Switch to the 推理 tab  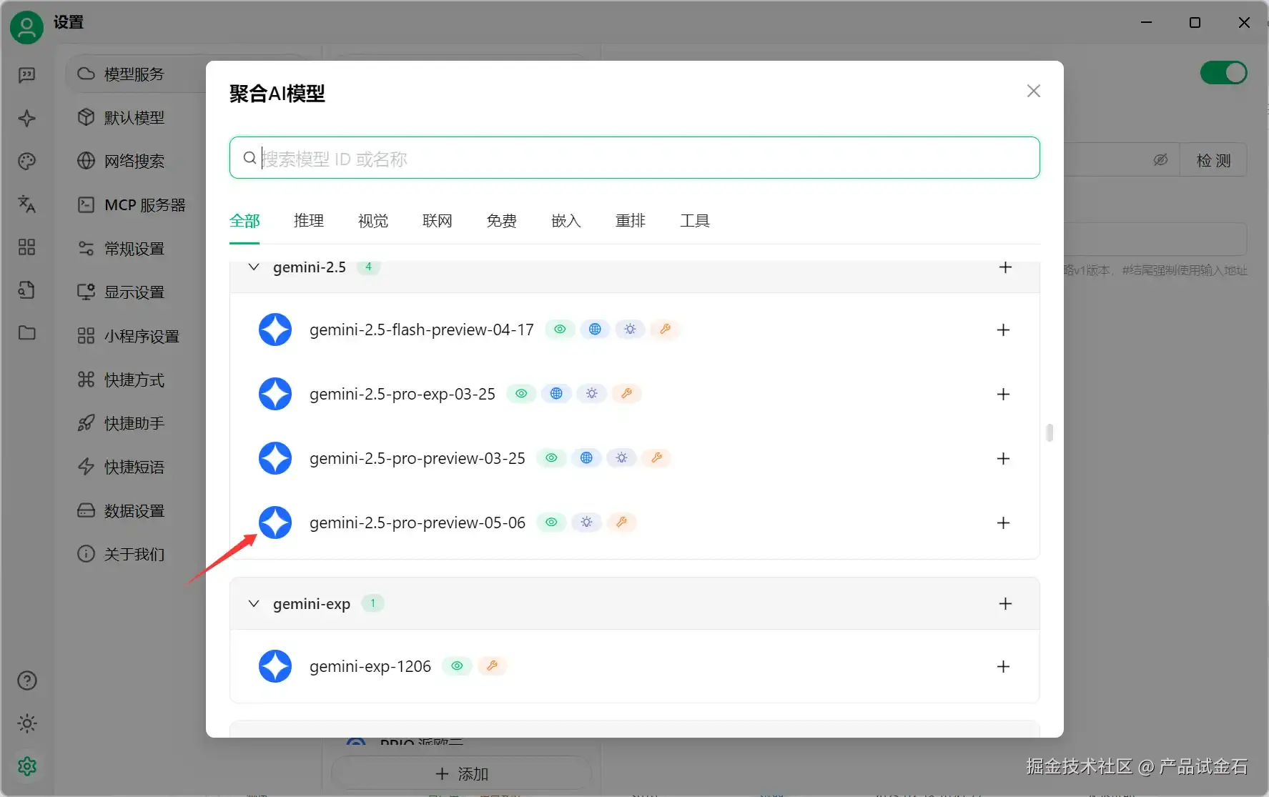tap(309, 221)
